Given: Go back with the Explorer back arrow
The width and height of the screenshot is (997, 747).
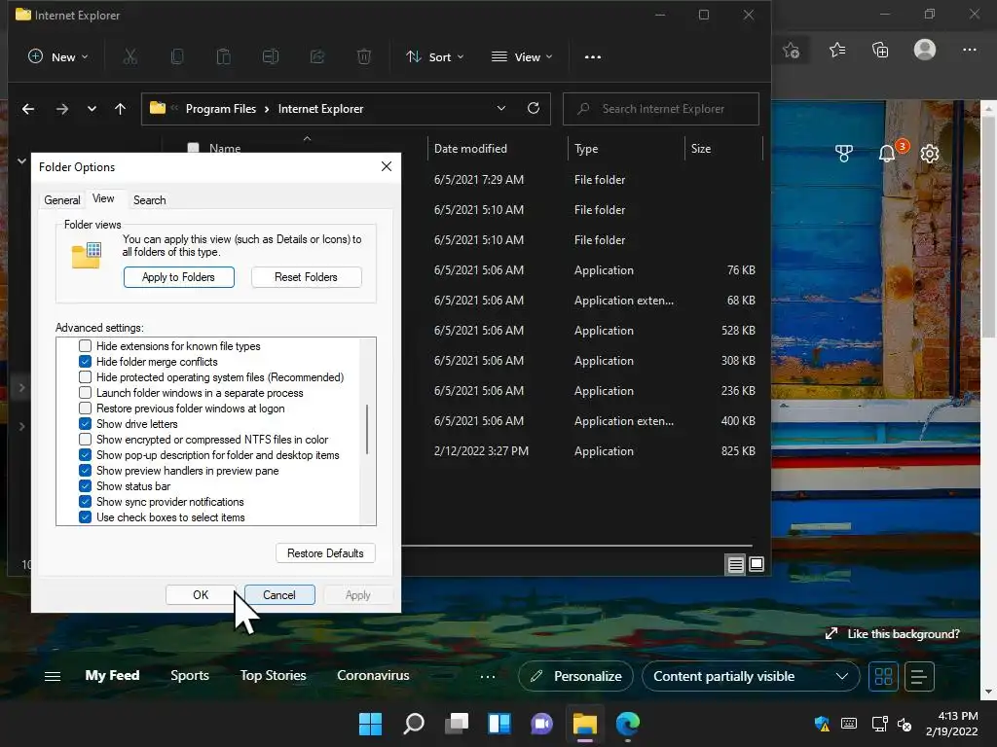Looking at the screenshot, I should coord(28,109).
